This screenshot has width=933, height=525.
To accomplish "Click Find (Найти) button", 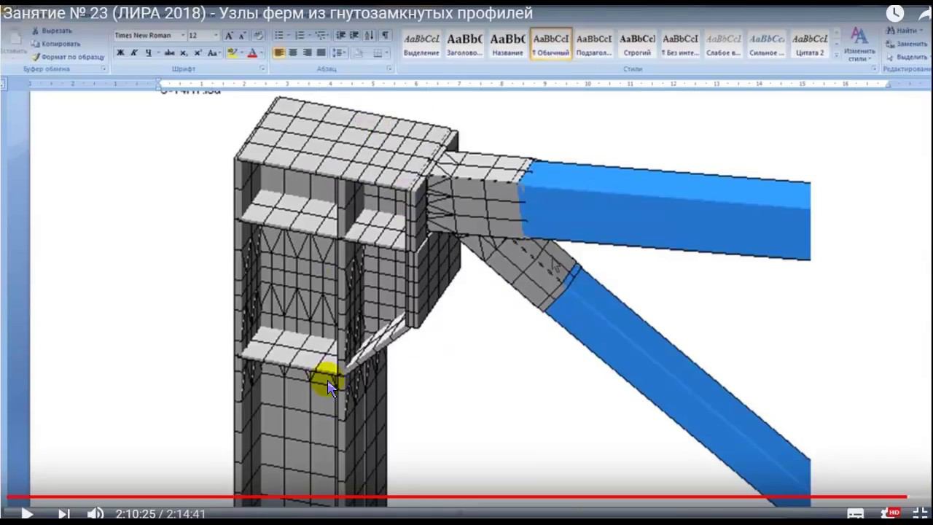I will pos(902,31).
